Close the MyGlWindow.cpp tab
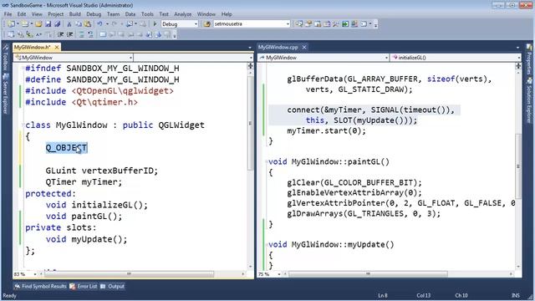The height and width of the screenshot is (301, 535). [304, 47]
